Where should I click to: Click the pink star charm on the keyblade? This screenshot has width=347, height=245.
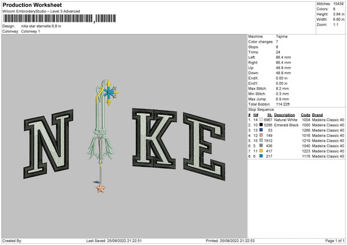101,188
